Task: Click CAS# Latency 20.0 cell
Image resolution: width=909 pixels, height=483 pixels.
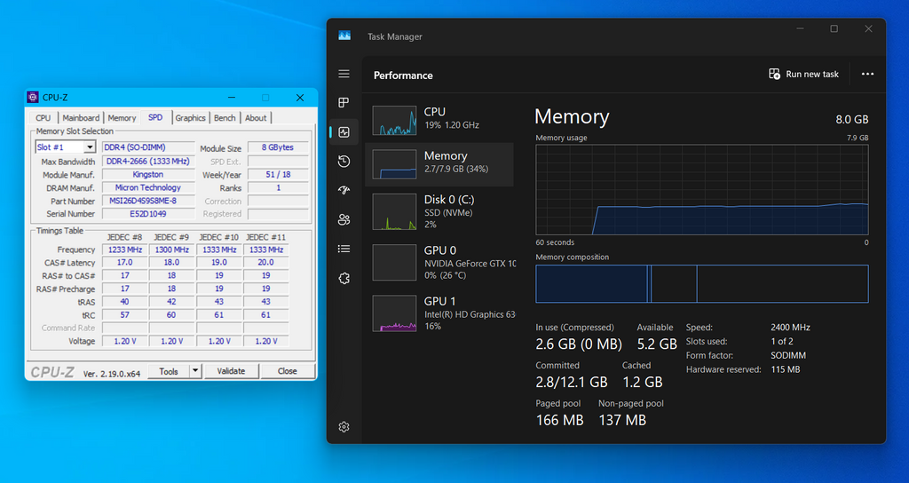Action: click(266, 262)
